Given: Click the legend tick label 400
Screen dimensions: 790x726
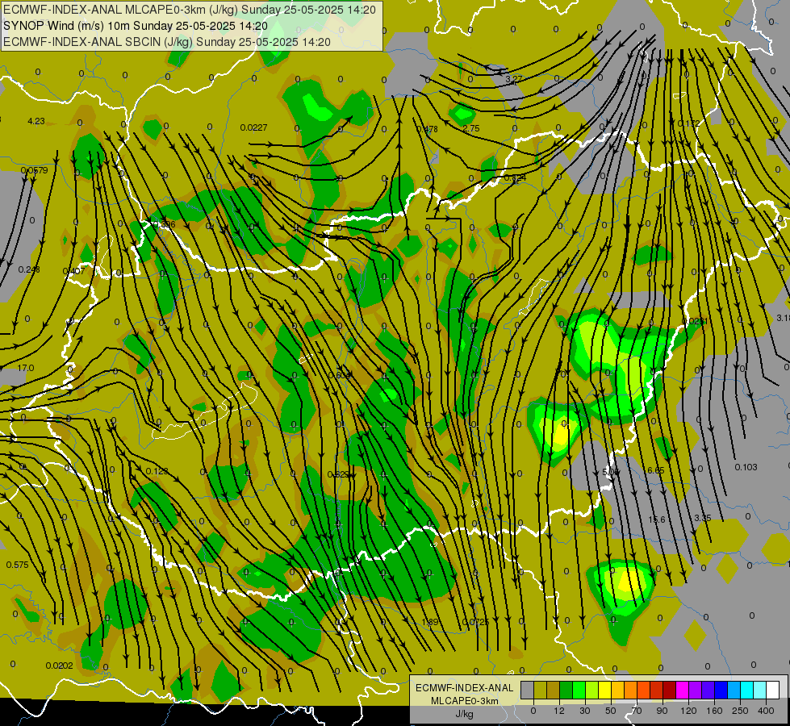Looking at the screenshot, I should (766, 711).
